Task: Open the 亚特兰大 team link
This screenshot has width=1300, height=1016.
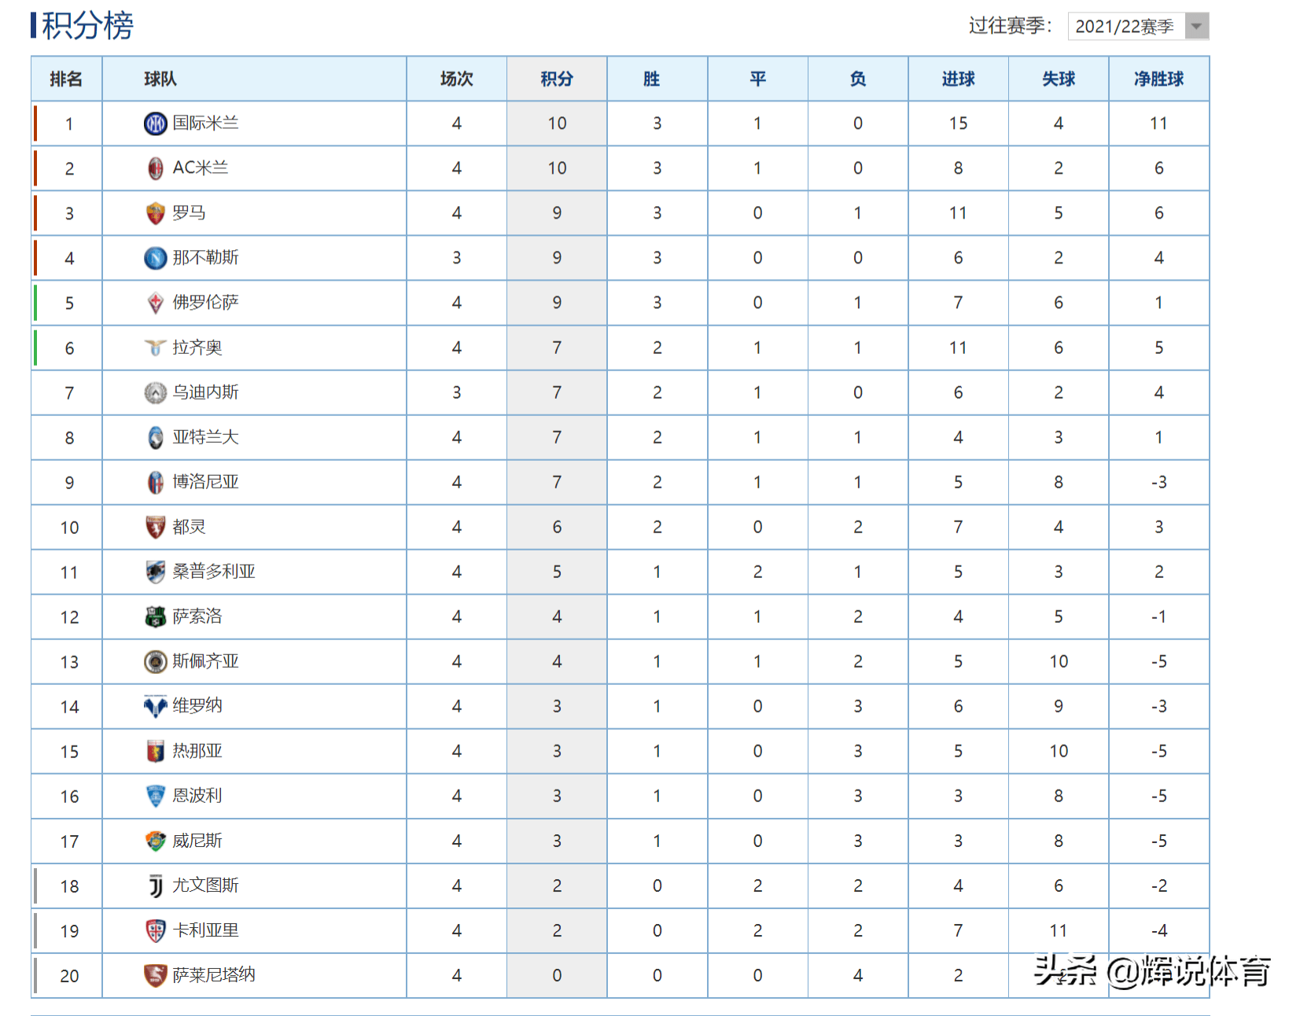Action: click(205, 437)
